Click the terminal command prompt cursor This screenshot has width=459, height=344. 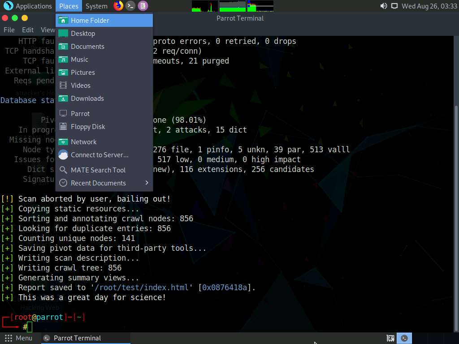click(x=30, y=327)
